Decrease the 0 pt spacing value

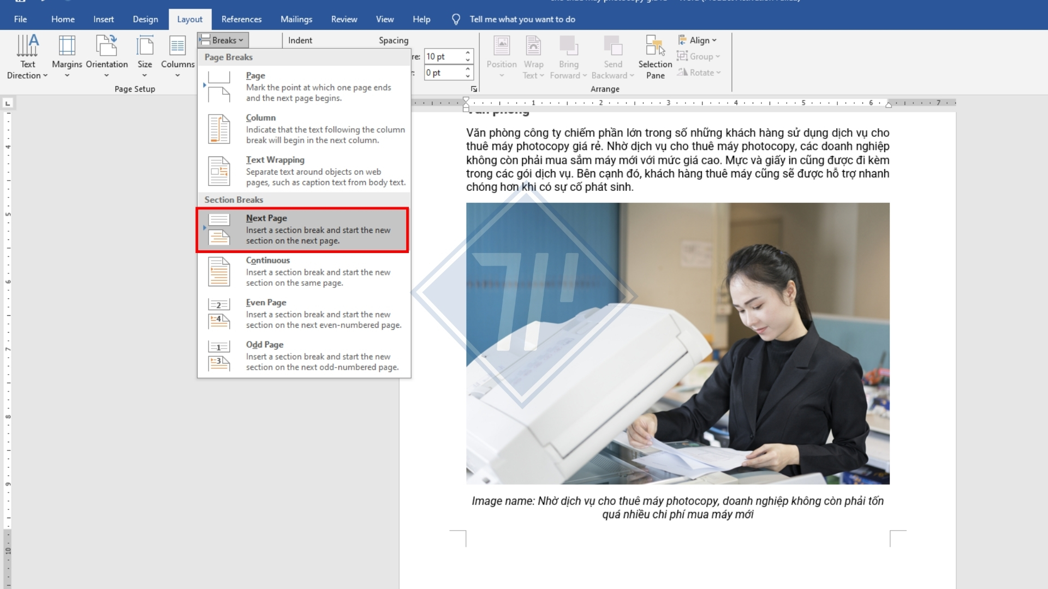click(x=468, y=76)
